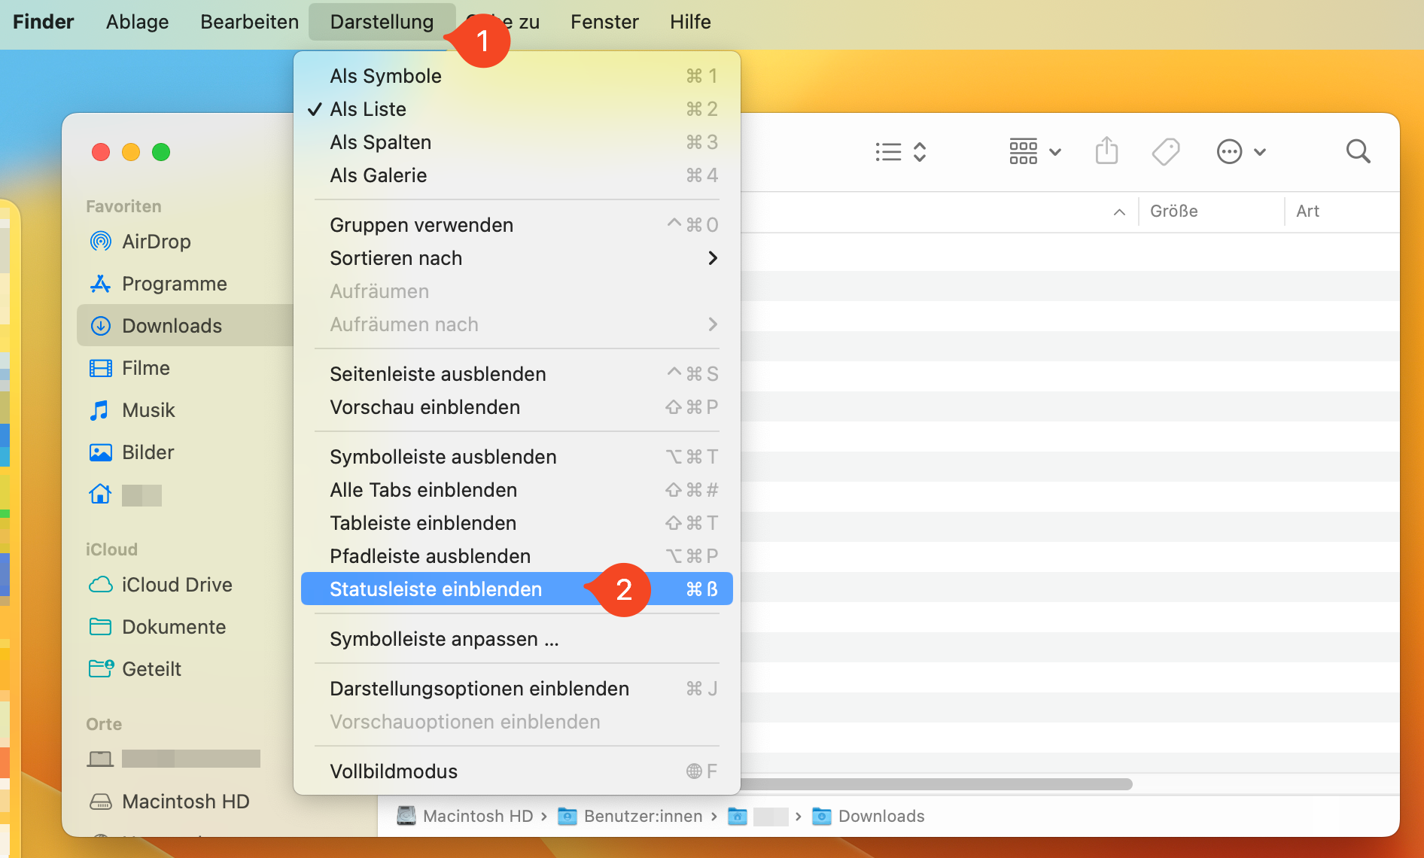Open view switcher up-down chevrons
The width and height of the screenshot is (1424, 858).
click(920, 152)
